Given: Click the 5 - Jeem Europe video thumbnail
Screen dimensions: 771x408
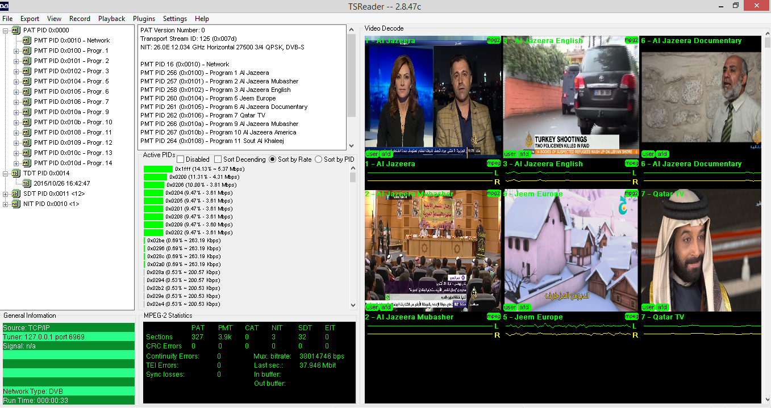Looking at the screenshot, I should 571,250.
